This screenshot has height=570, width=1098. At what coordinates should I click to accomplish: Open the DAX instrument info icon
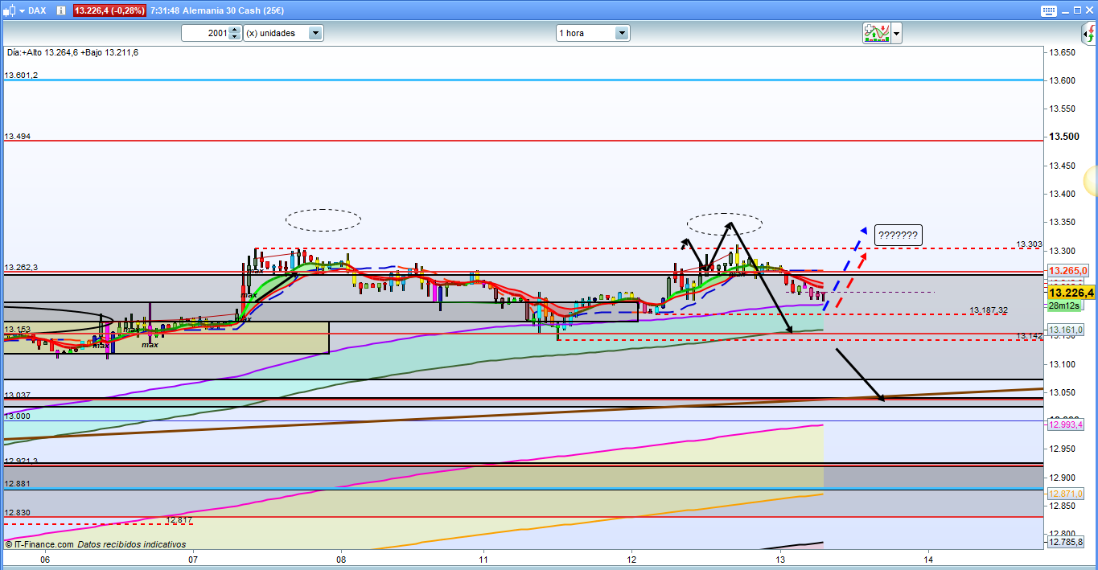click(x=60, y=10)
